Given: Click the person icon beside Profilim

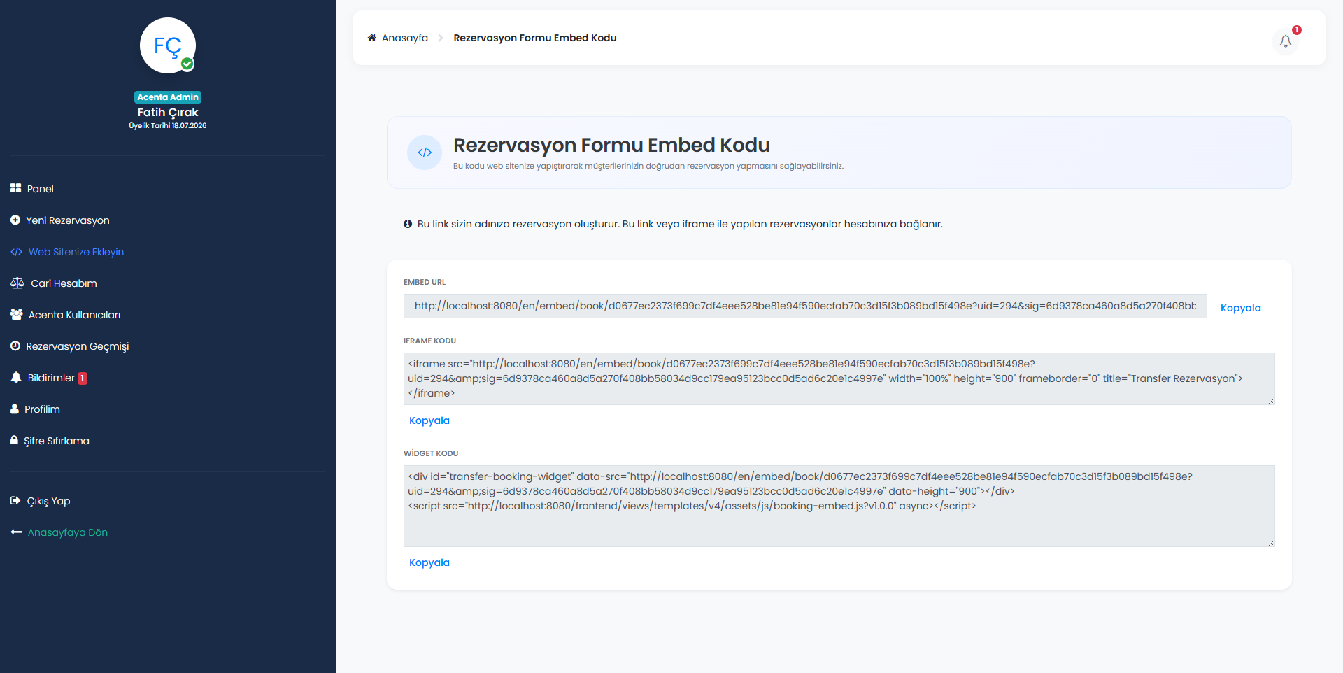Looking at the screenshot, I should (15, 409).
